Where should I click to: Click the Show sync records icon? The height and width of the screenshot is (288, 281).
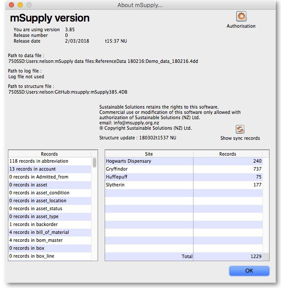(x=240, y=129)
